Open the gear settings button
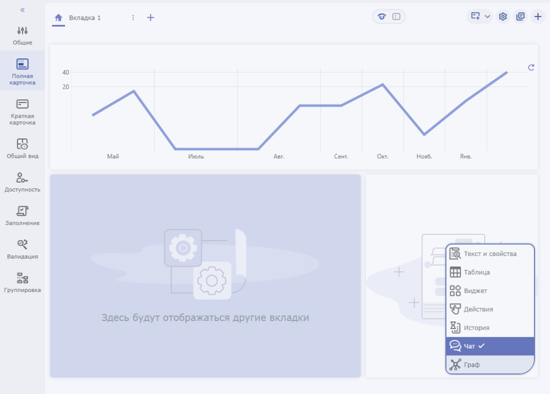The height and width of the screenshot is (394, 550). (503, 17)
